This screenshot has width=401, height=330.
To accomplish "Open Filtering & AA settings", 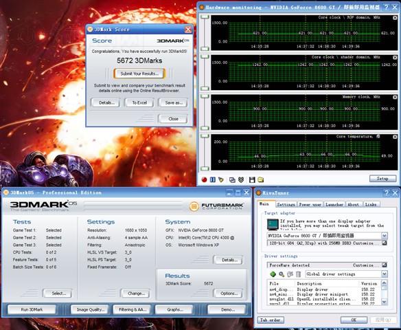I will tap(132, 309).
